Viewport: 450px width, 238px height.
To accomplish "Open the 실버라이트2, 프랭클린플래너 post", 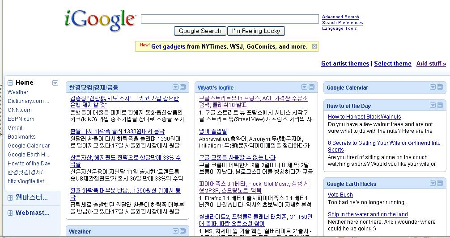I will point(256,220).
